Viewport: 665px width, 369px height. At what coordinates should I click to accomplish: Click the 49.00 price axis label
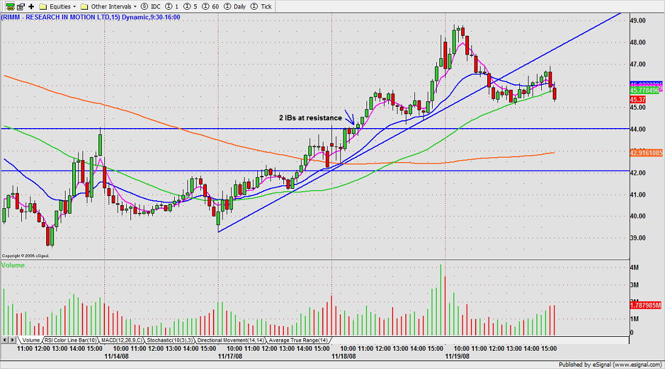[638, 21]
